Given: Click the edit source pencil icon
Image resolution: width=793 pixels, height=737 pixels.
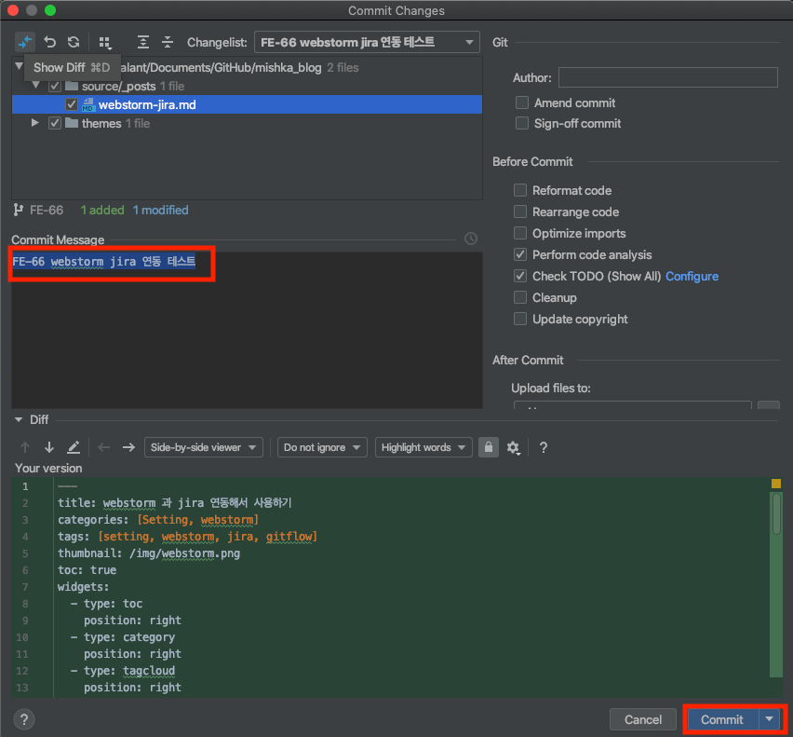Looking at the screenshot, I should point(74,447).
